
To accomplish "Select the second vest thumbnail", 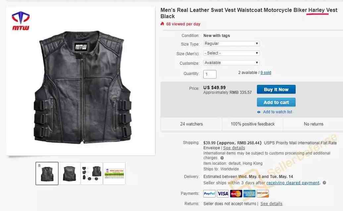I will coord(70,173).
